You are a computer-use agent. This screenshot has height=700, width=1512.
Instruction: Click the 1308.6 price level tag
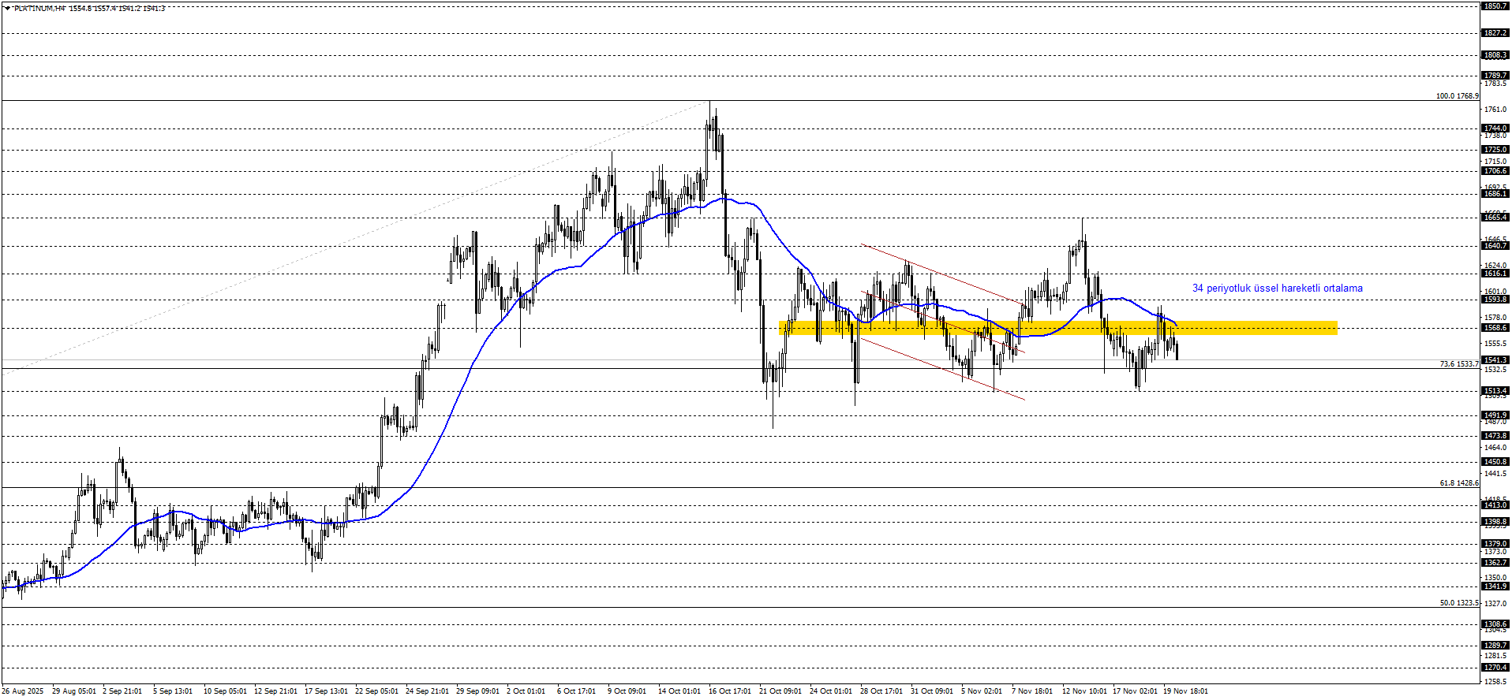[1495, 624]
